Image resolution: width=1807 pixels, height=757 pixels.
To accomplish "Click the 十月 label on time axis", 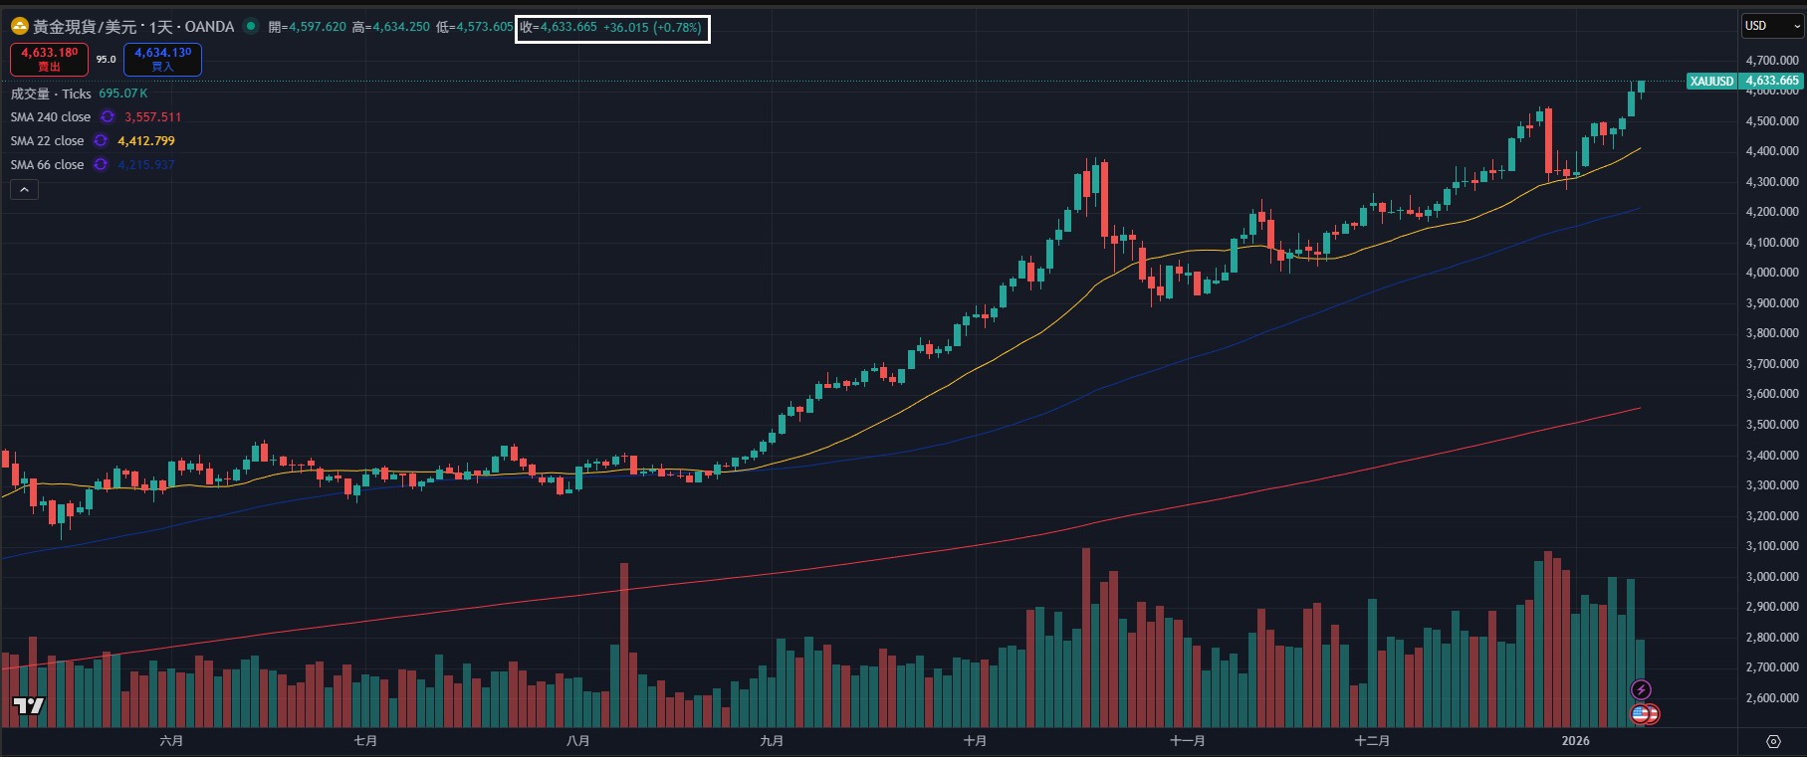I will (975, 741).
